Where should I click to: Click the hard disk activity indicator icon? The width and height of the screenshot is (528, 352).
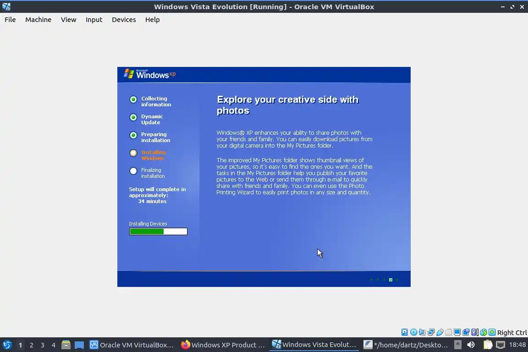[404, 332]
